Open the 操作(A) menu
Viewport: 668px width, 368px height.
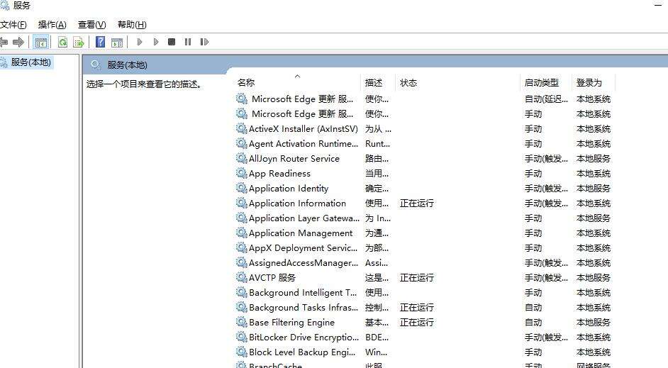click(52, 25)
